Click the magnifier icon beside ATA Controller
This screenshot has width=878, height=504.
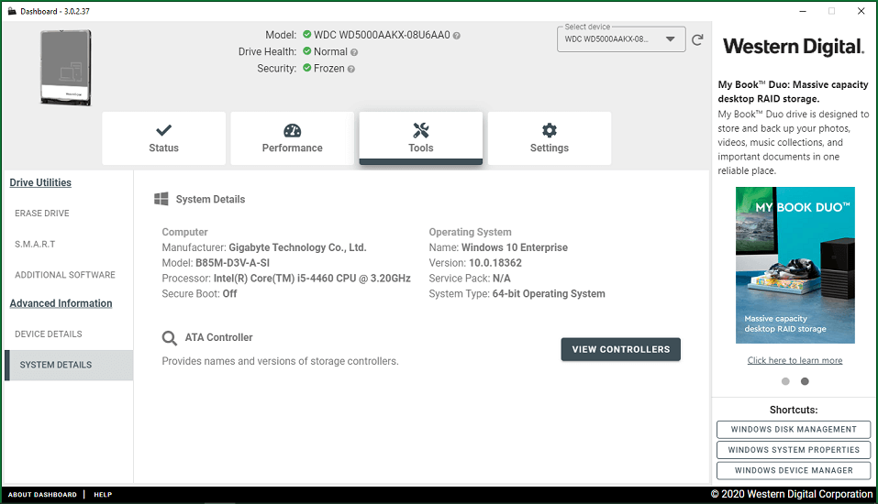[x=169, y=338]
